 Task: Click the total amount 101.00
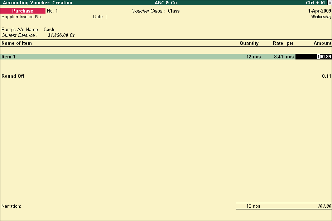click(324, 206)
